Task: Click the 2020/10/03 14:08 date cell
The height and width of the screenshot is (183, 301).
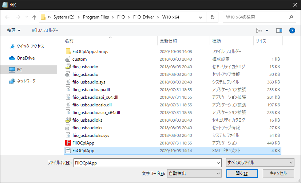Action: coord(176,52)
